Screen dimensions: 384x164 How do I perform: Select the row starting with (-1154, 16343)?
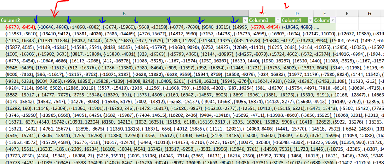point(192,40)
